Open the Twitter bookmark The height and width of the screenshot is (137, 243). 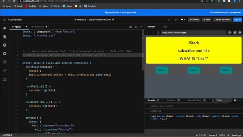tap(55, 6)
